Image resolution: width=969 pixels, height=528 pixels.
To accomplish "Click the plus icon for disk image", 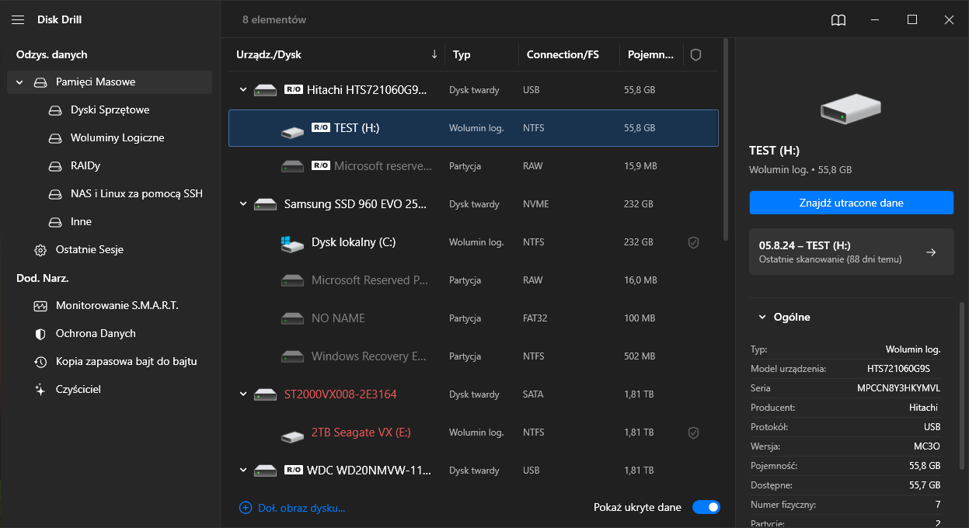I will click(246, 508).
